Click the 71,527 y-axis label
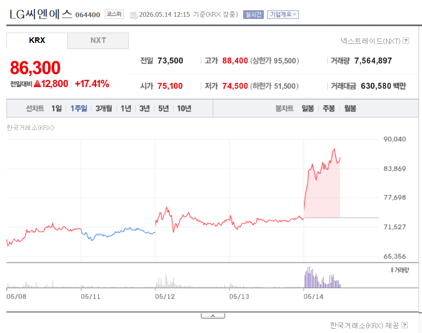This screenshot has height=333, width=422. coord(395,227)
